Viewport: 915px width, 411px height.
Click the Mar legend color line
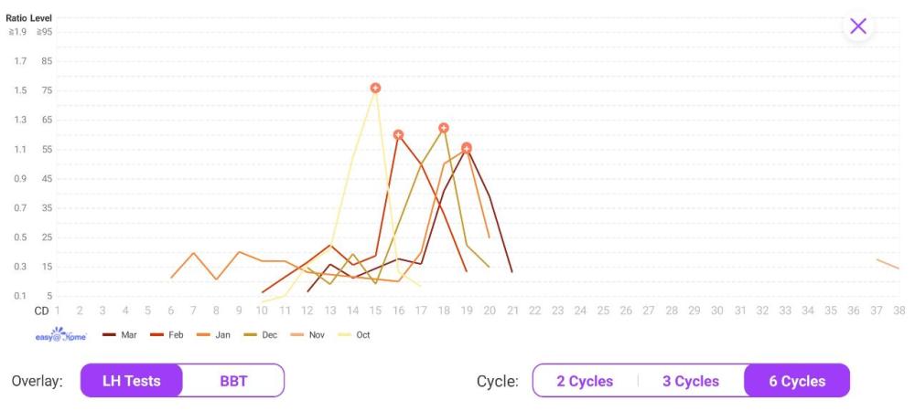[x=109, y=335]
